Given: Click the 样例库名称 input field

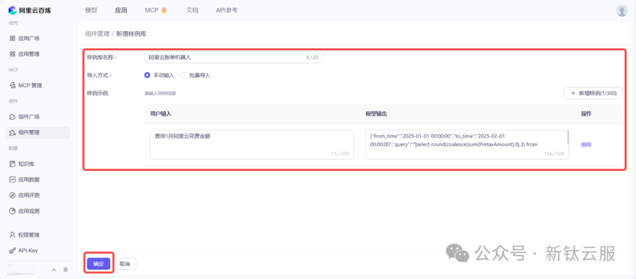Looking at the screenshot, I should 234,58.
